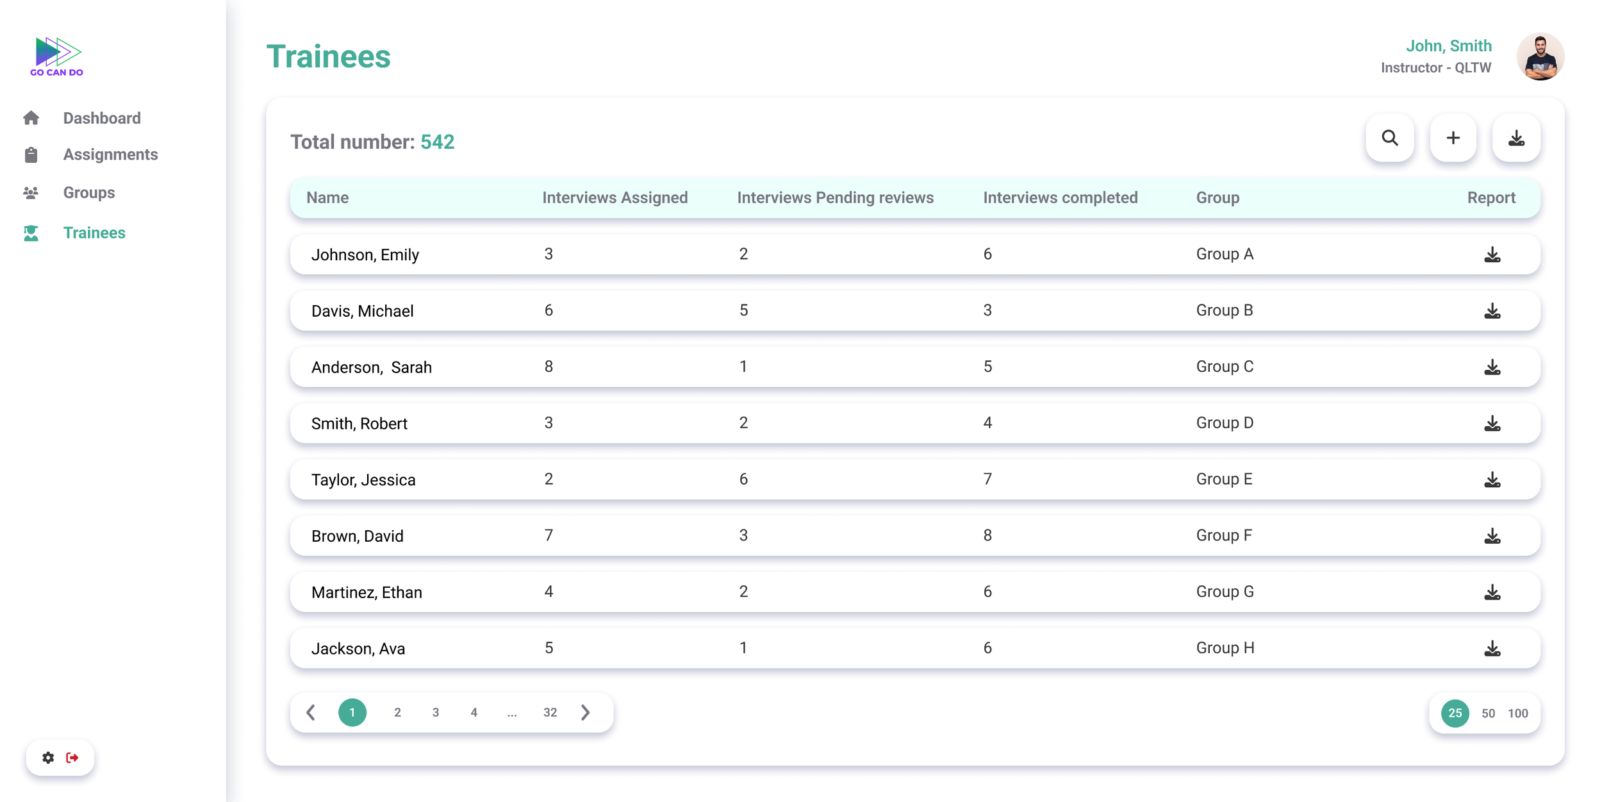Image resolution: width=1602 pixels, height=802 pixels.
Task: Select 25 rows per page
Action: pos(1455,713)
